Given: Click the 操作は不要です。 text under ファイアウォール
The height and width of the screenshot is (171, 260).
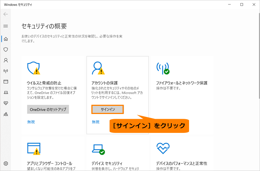Looking at the screenshot, I should pyautogui.click(x=168, y=88).
